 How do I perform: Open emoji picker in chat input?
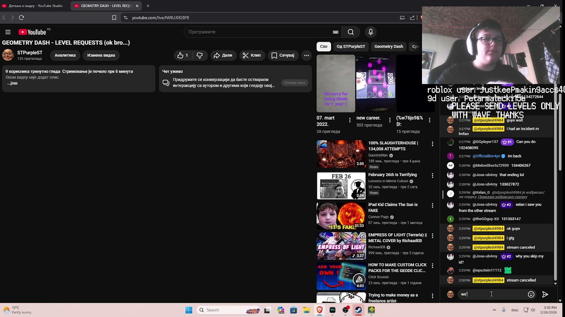531,295
